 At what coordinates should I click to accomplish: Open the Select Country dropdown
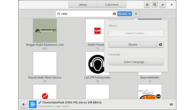[136, 33]
